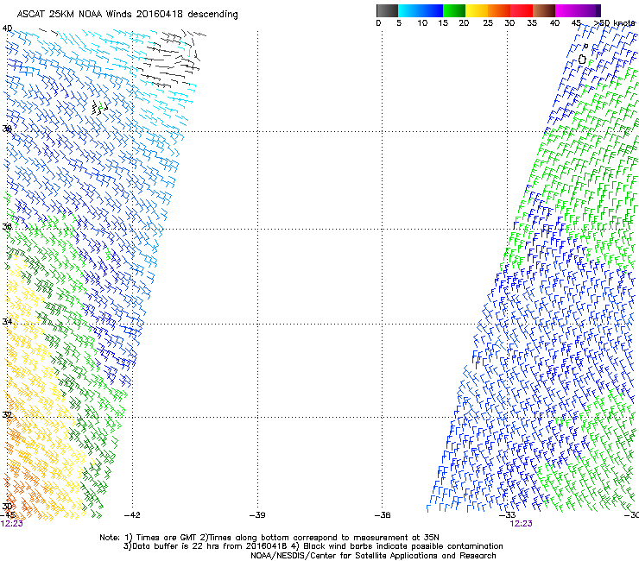Click the yellow 20-25 knots color band
Screen dimensions: 639x561
click(x=477, y=10)
